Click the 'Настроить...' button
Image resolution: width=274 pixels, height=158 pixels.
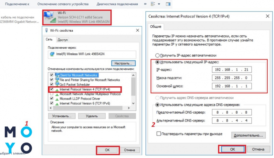(123, 63)
